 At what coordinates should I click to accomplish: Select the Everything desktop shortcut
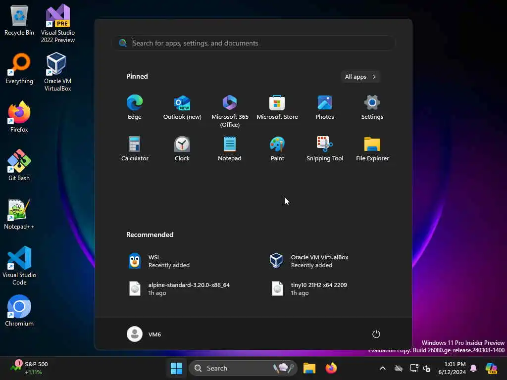pos(19,68)
